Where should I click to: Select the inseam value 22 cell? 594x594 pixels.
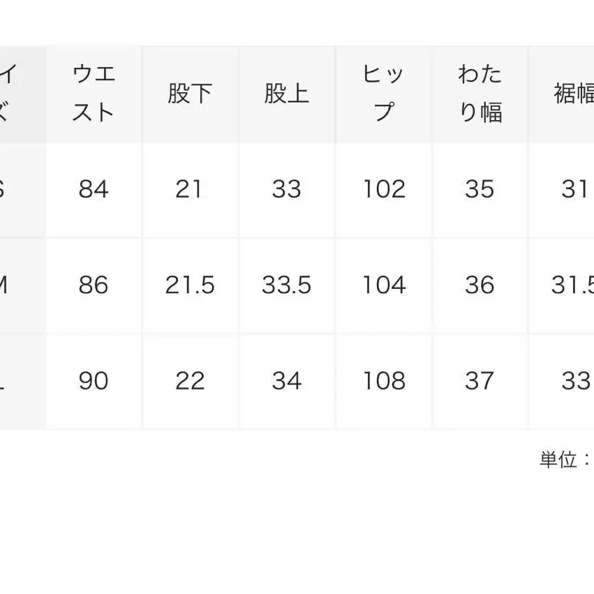(x=190, y=380)
